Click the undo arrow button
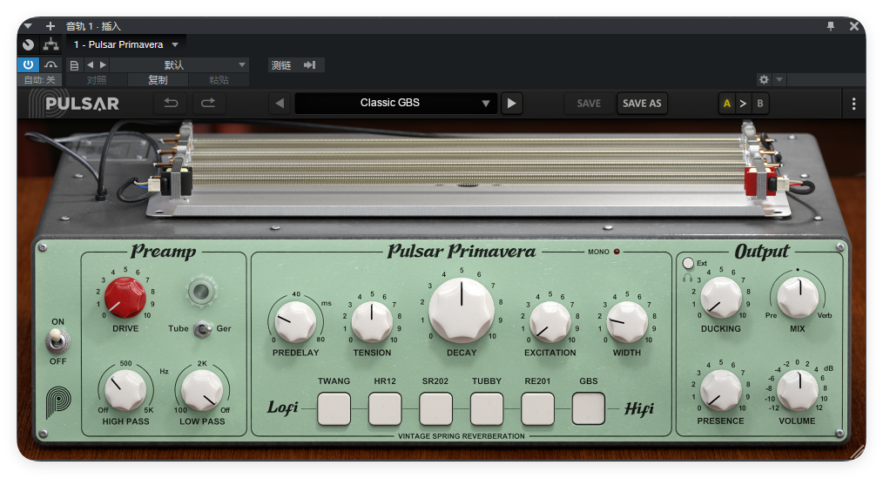883x478 pixels. [x=171, y=103]
